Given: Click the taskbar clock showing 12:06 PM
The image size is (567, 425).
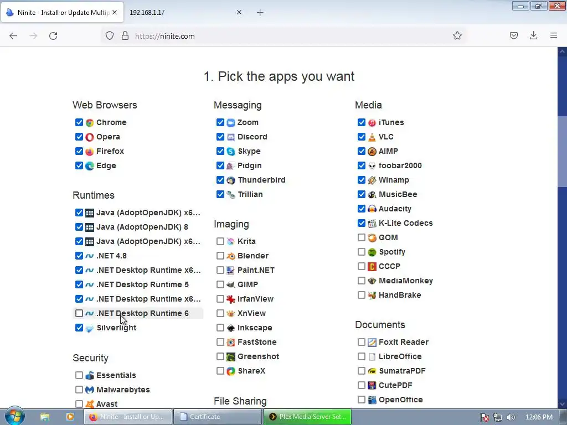Looking at the screenshot, I should click(539, 417).
